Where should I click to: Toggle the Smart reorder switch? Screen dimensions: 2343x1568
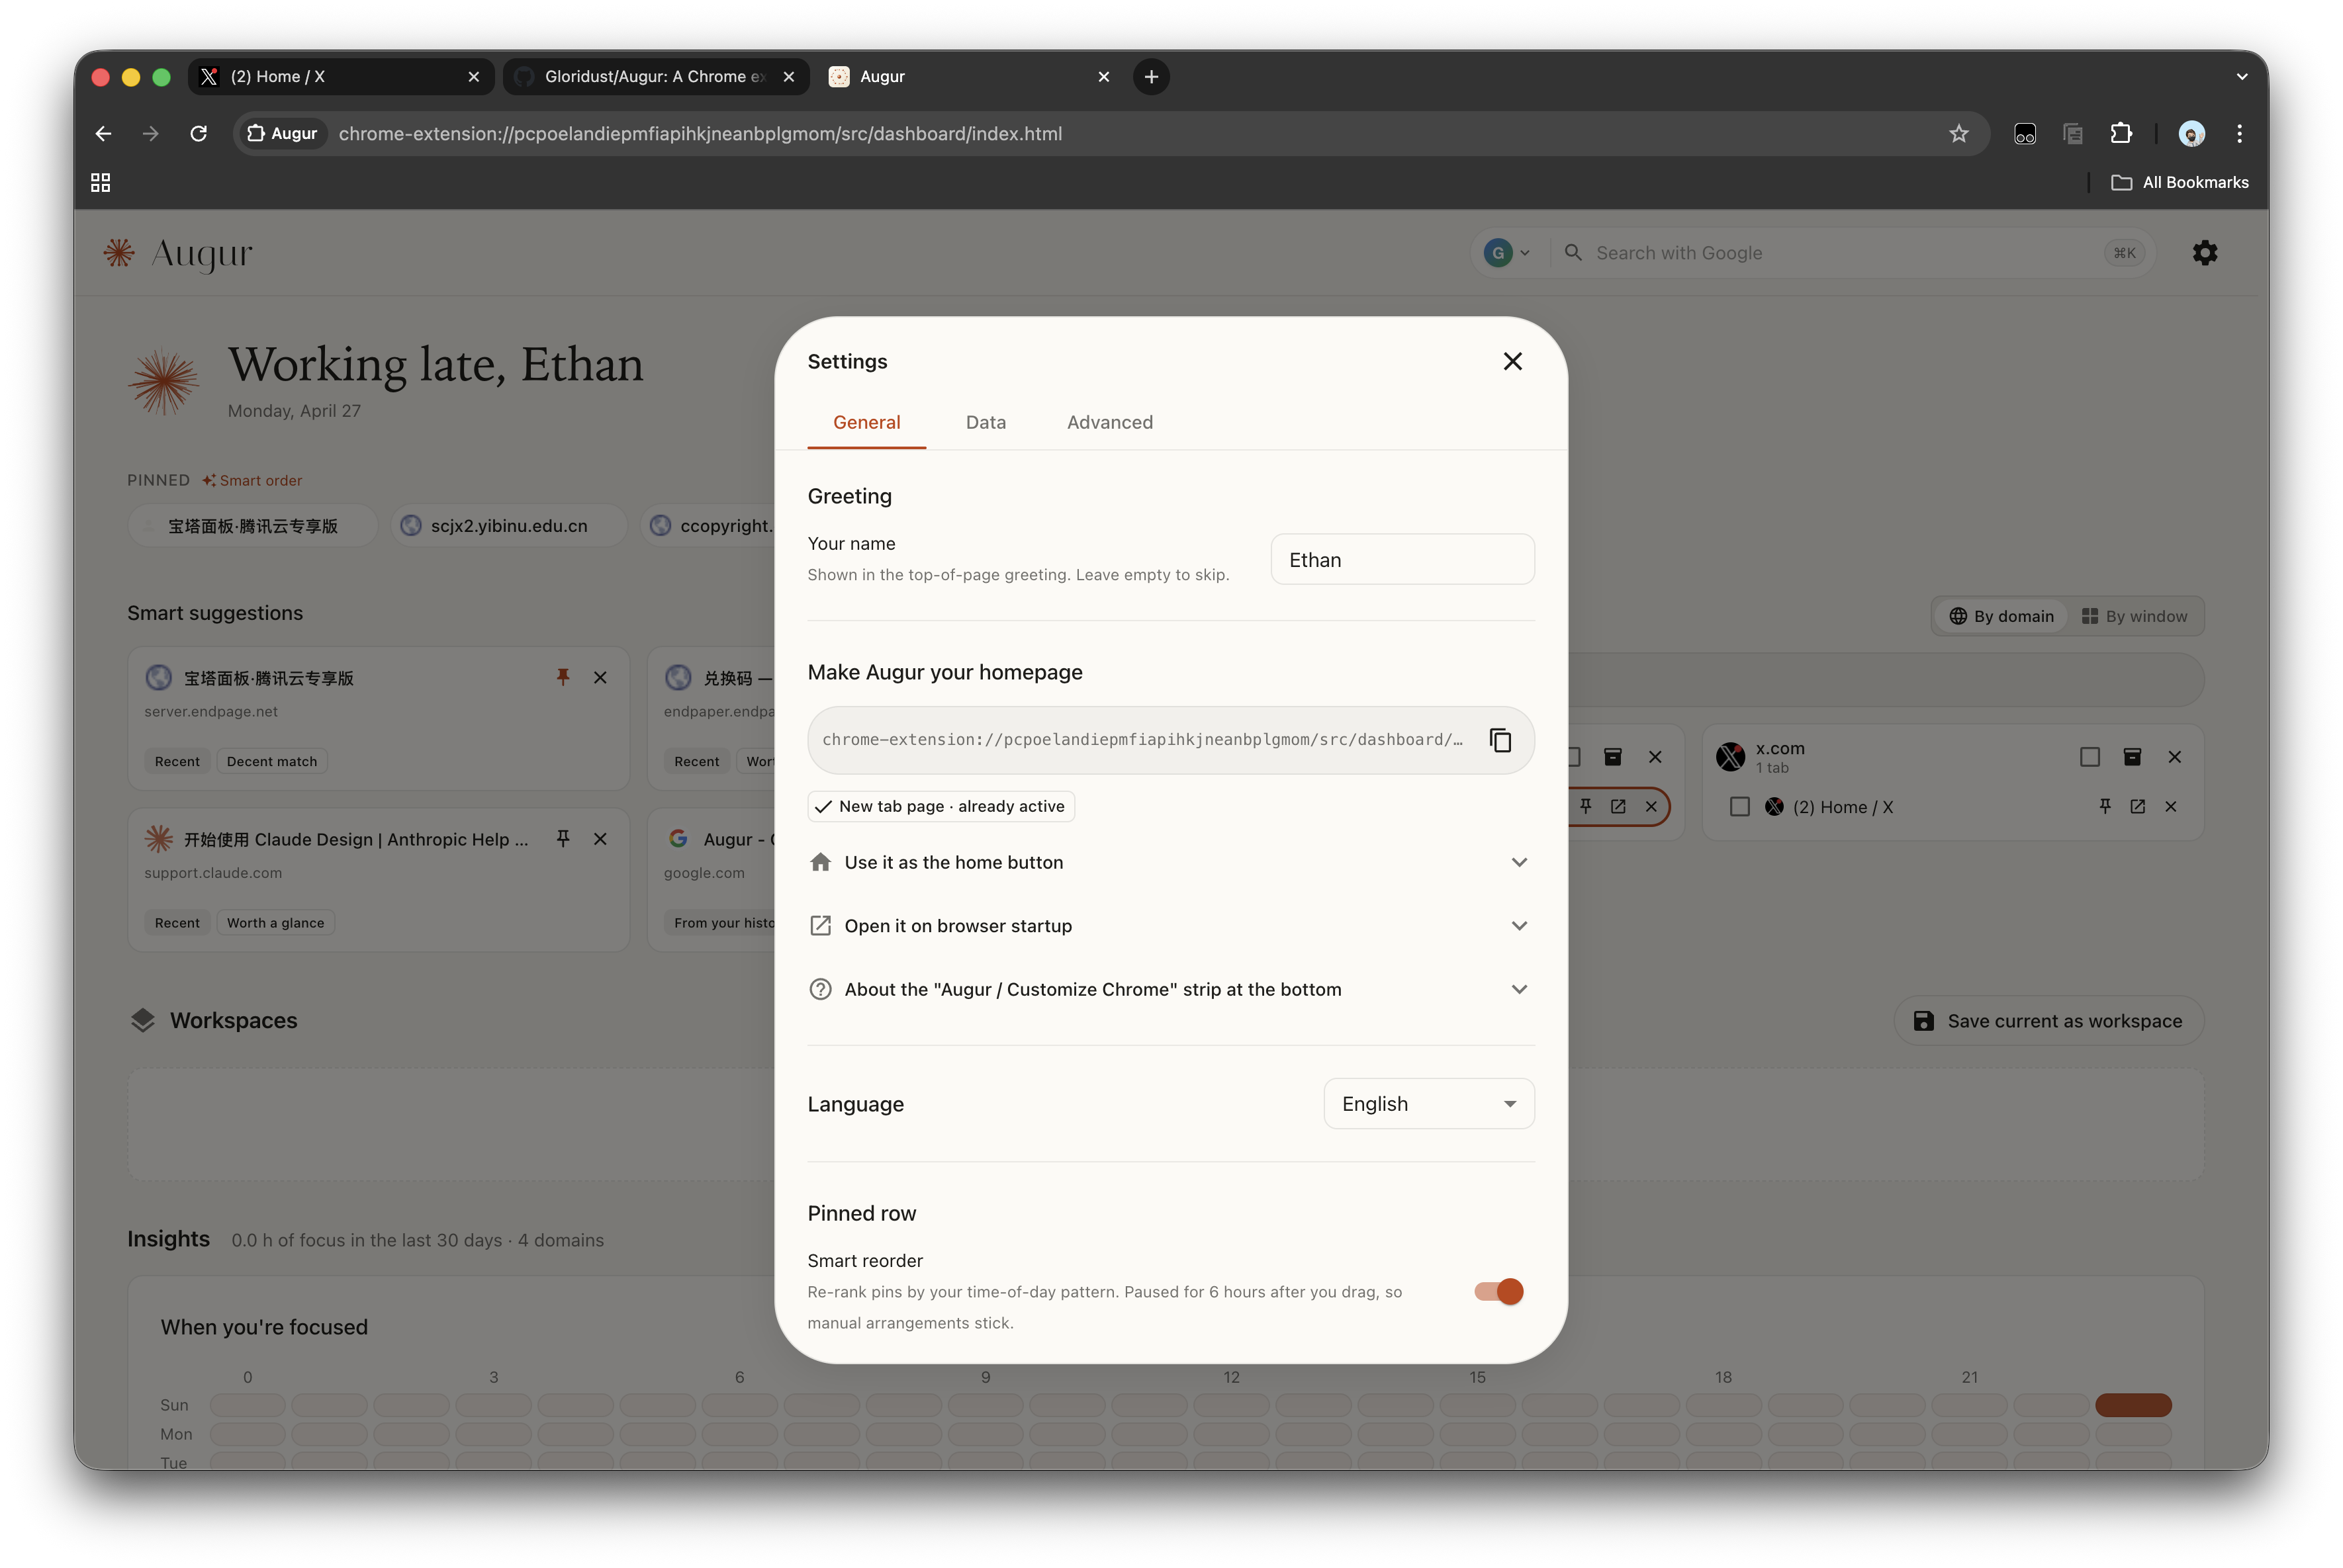(x=1498, y=1291)
